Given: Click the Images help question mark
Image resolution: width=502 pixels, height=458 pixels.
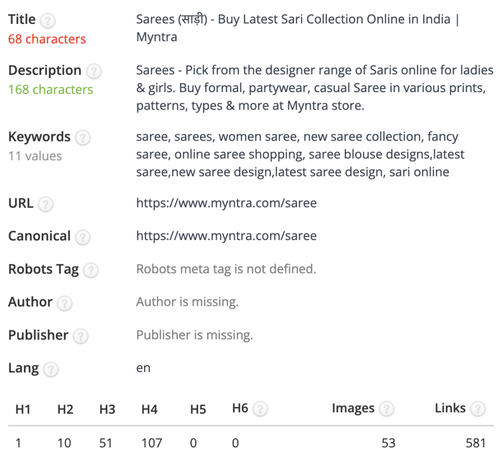Looking at the screenshot, I should (x=386, y=409).
